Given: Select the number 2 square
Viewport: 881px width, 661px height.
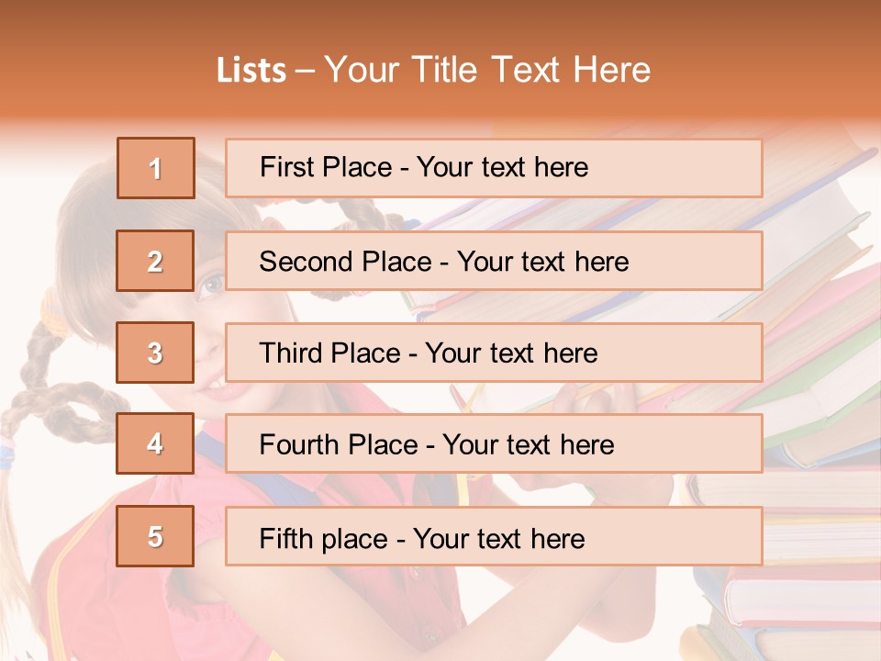Looking at the screenshot, I should point(156,261).
